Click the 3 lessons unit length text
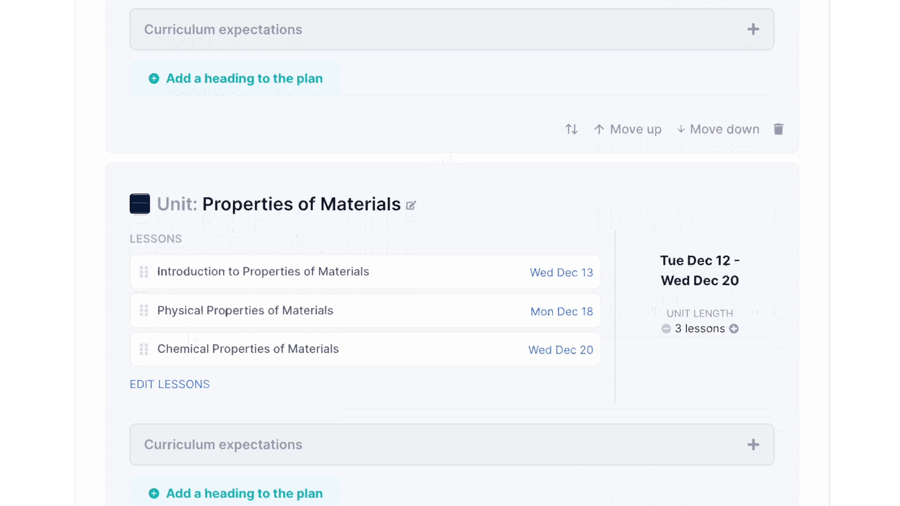Viewport: 900px width, 506px height. click(x=700, y=328)
